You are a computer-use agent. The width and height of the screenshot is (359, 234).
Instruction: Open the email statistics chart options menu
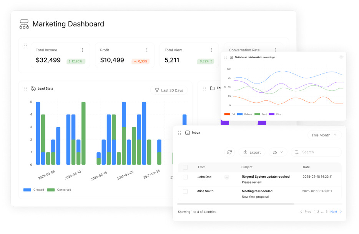341,57
